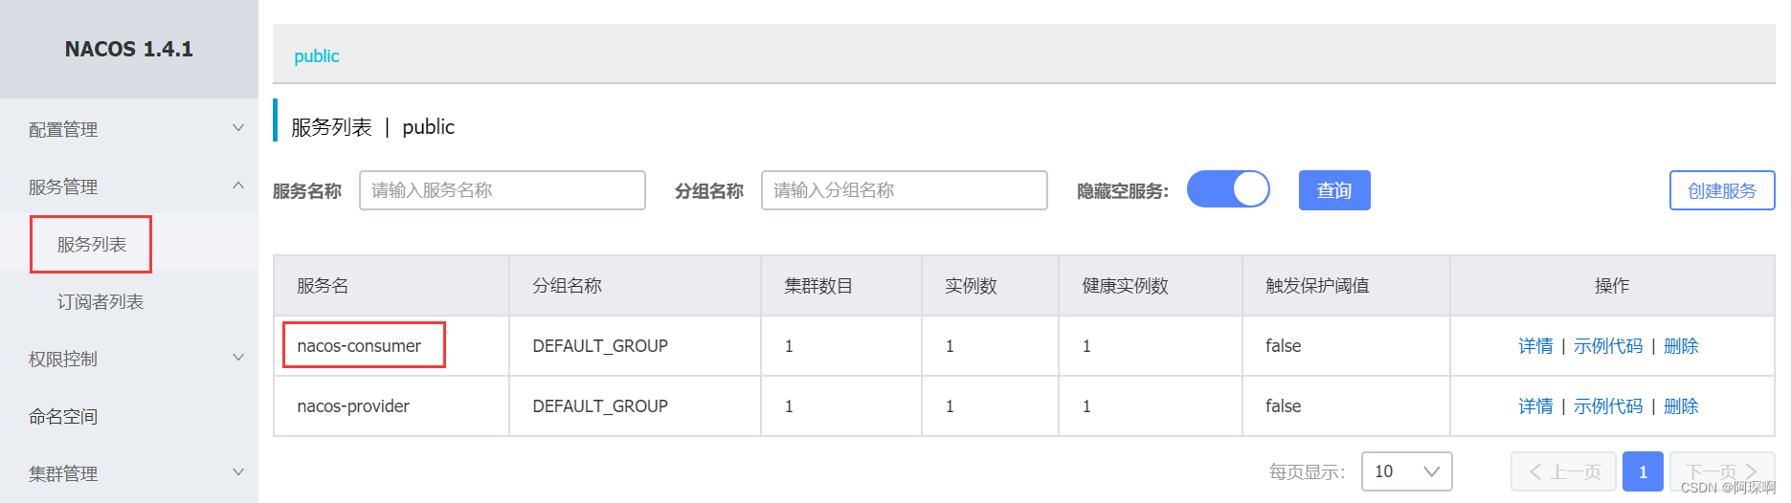1791x503 pixels.
Task: Open 详情 for nacos-consumer service
Action: [x=1535, y=346]
